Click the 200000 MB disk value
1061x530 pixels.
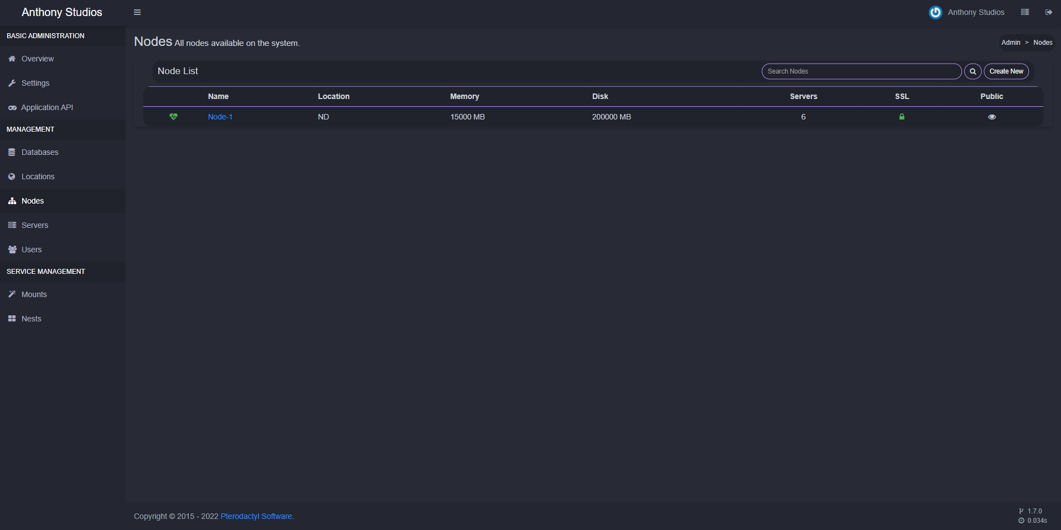coord(611,117)
